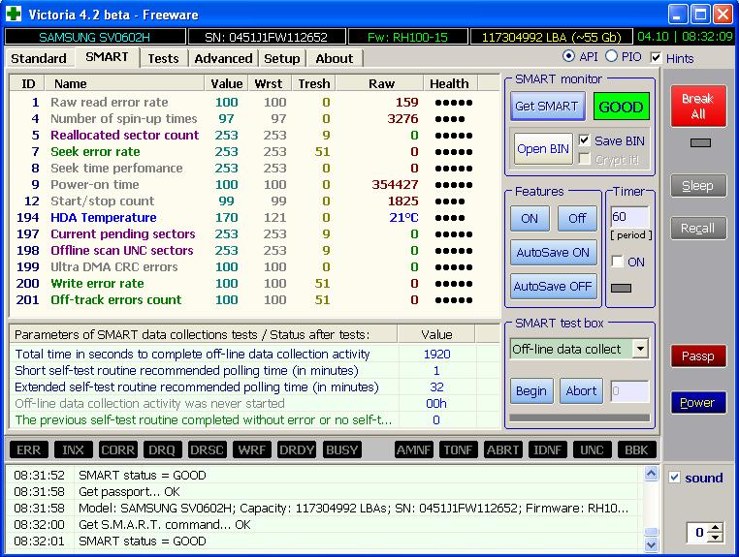Open the Advanced tab
Screen dimensions: 739x557
[223, 58]
